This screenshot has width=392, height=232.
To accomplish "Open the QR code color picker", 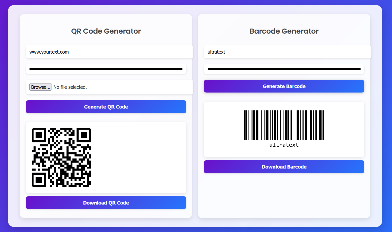I will (x=106, y=69).
